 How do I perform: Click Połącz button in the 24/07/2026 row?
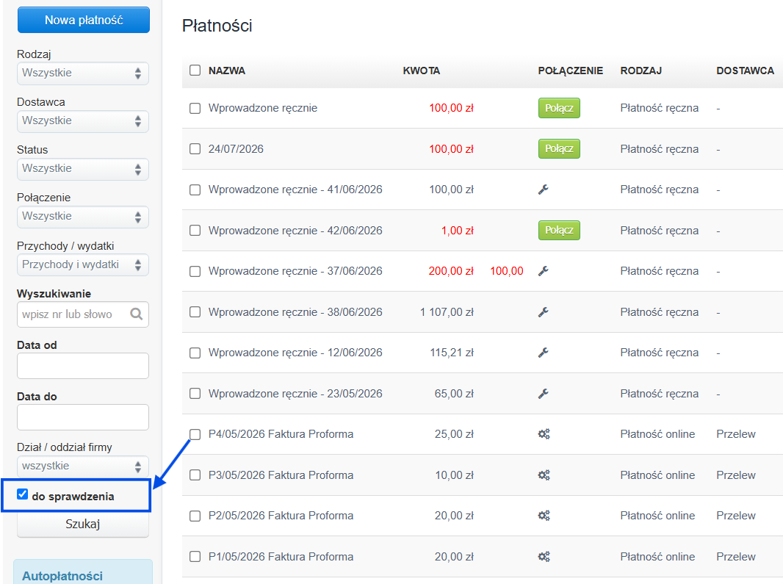click(559, 149)
